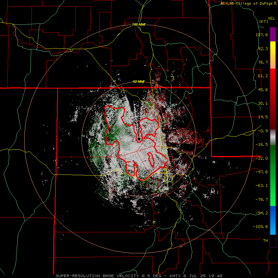This screenshot has width=278, height=278.
Task: Click the -94.2 velocity scale value
Action: [x=262, y=213]
